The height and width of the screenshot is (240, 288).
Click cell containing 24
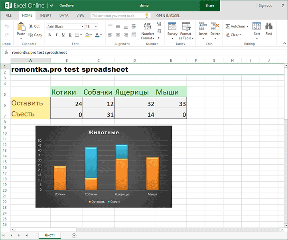(67, 103)
